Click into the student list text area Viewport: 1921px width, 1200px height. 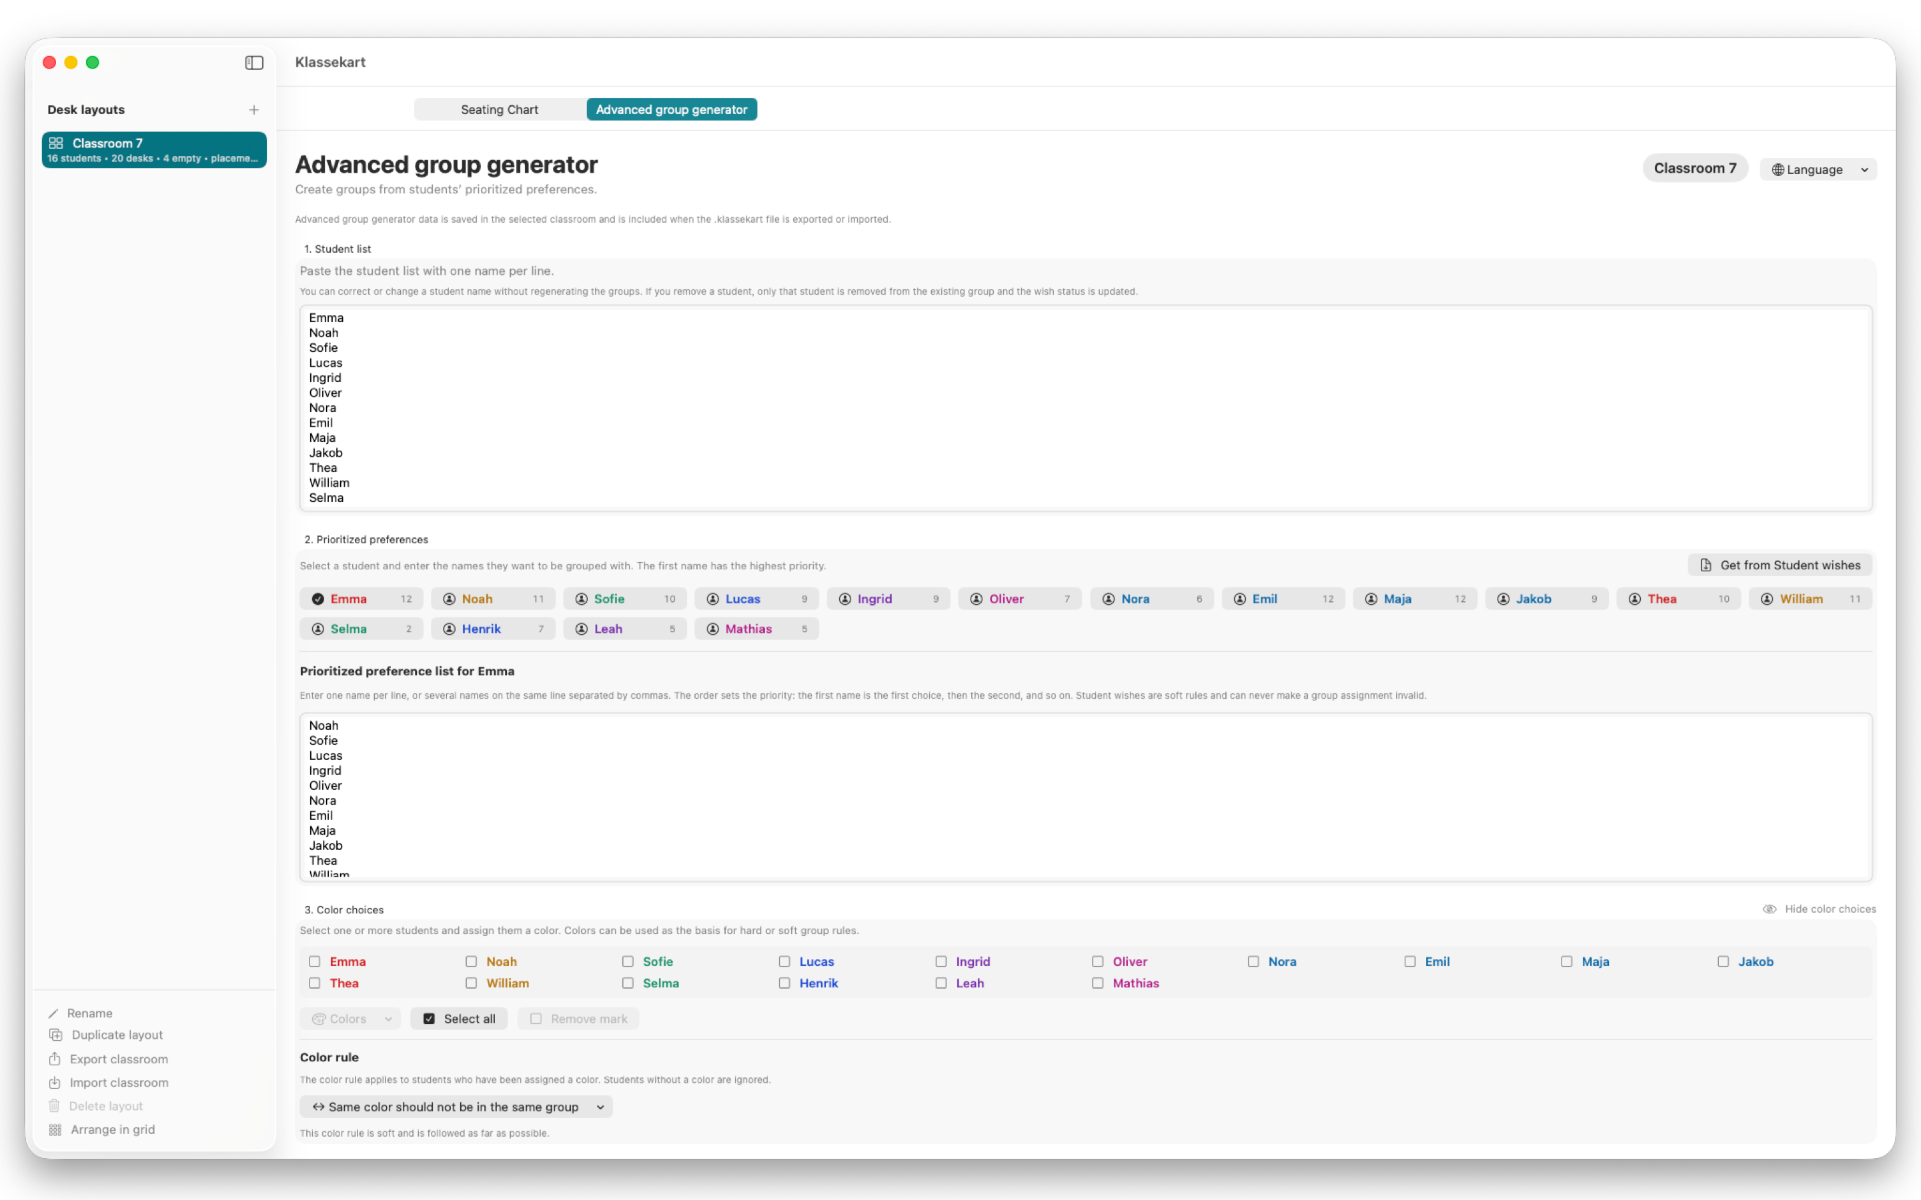point(1086,408)
